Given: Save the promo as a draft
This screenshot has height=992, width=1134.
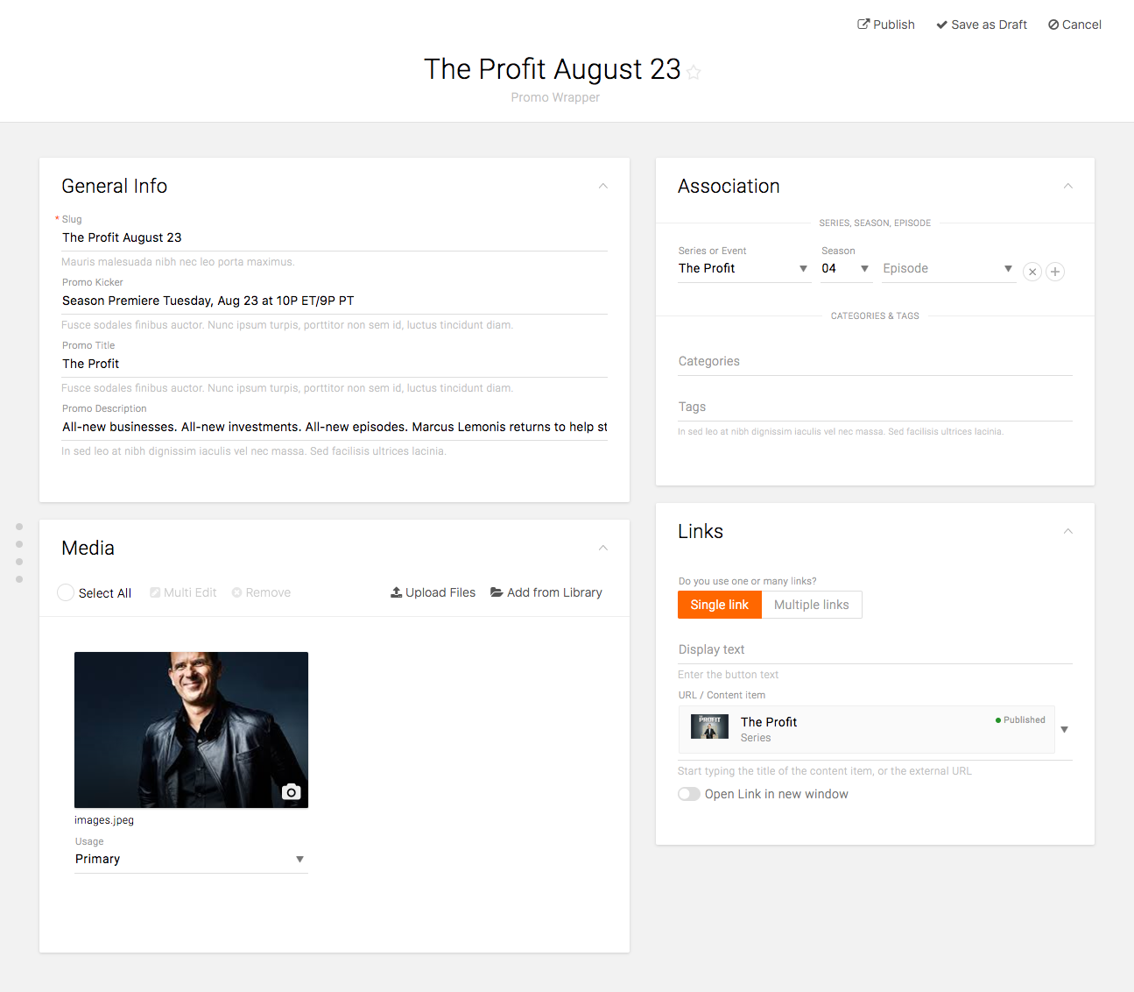Looking at the screenshot, I should [982, 25].
